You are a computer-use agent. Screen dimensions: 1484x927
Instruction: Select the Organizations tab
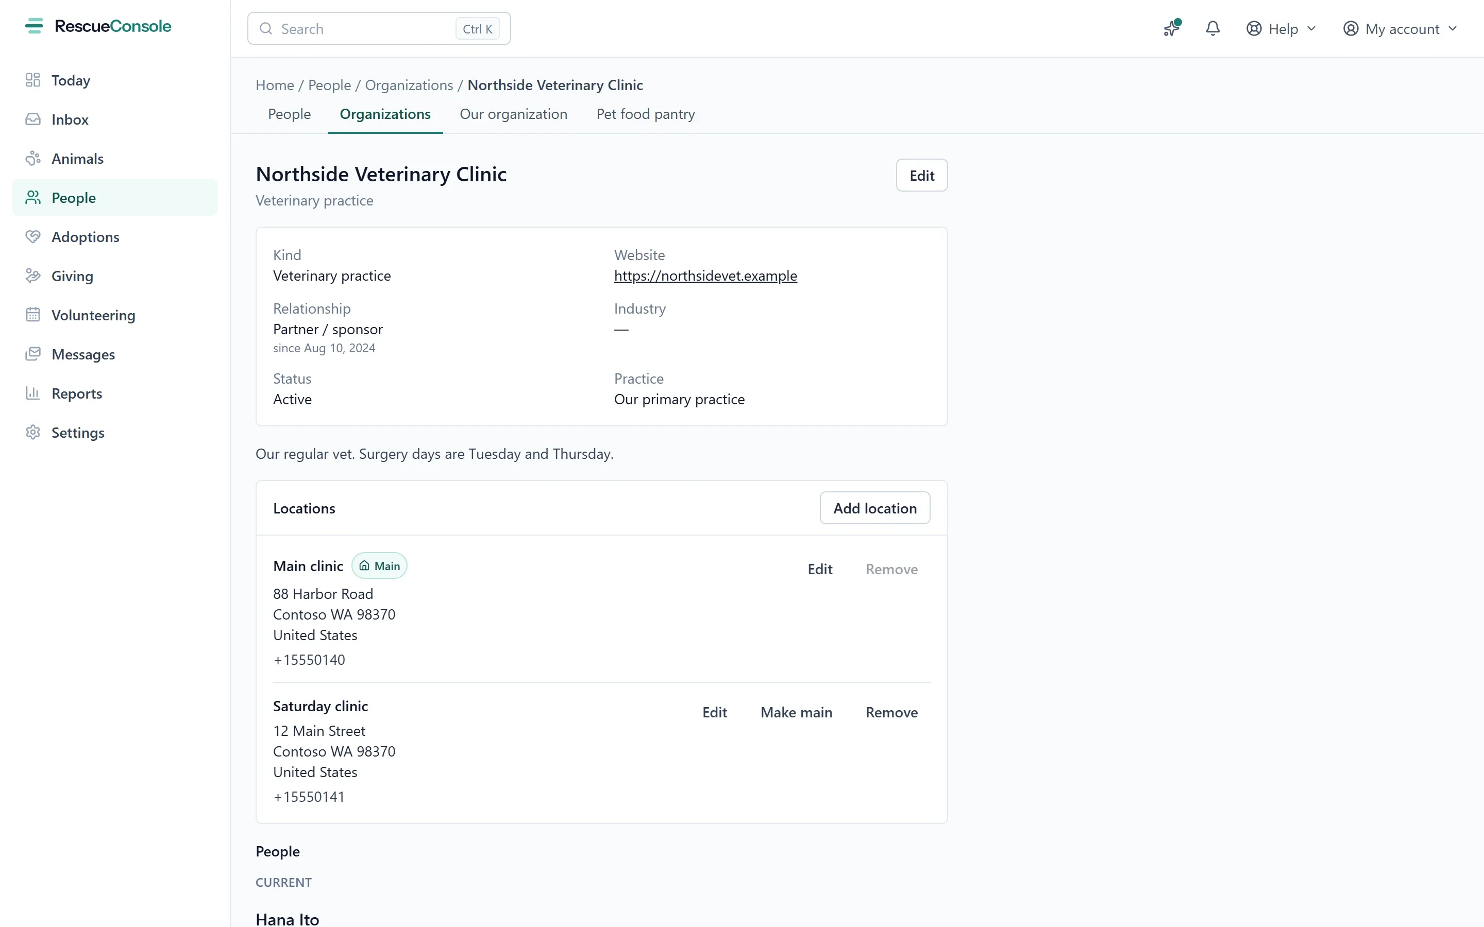coord(385,114)
